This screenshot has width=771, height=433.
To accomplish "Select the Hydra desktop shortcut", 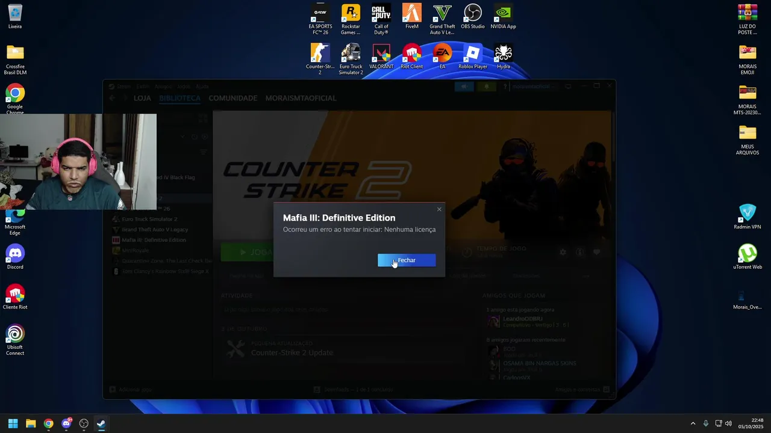I will [x=504, y=57].
